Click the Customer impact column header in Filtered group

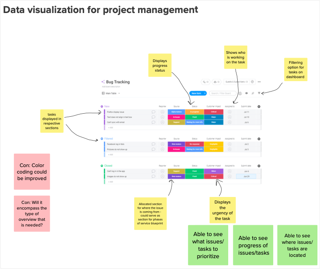pyautogui.click(x=214, y=138)
